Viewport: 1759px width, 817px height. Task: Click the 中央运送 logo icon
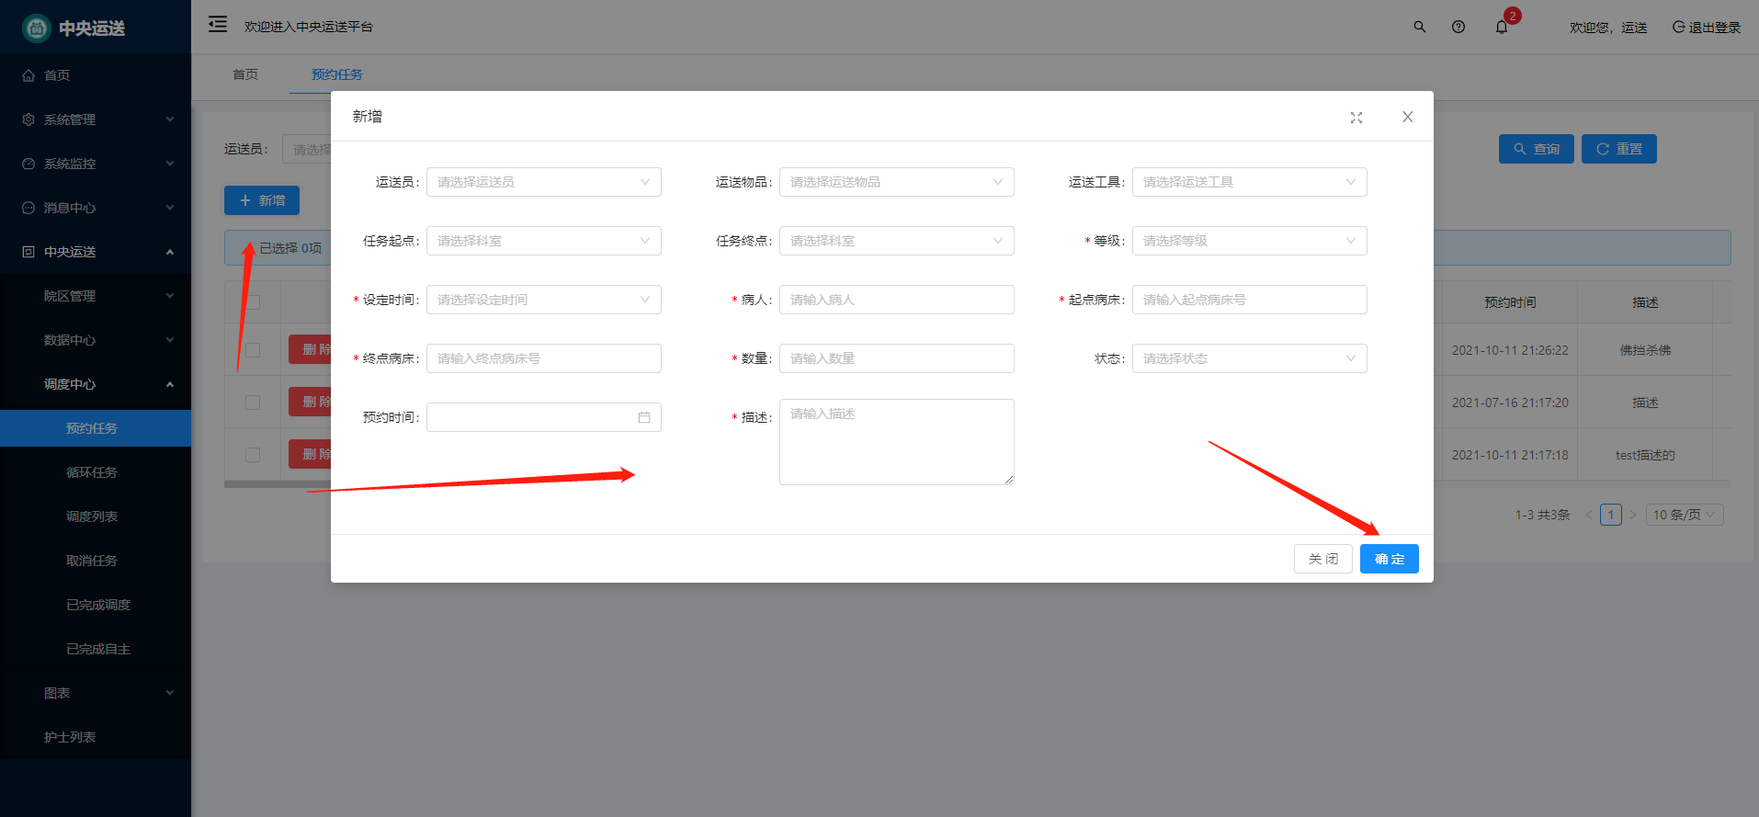(x=36, y=28)
